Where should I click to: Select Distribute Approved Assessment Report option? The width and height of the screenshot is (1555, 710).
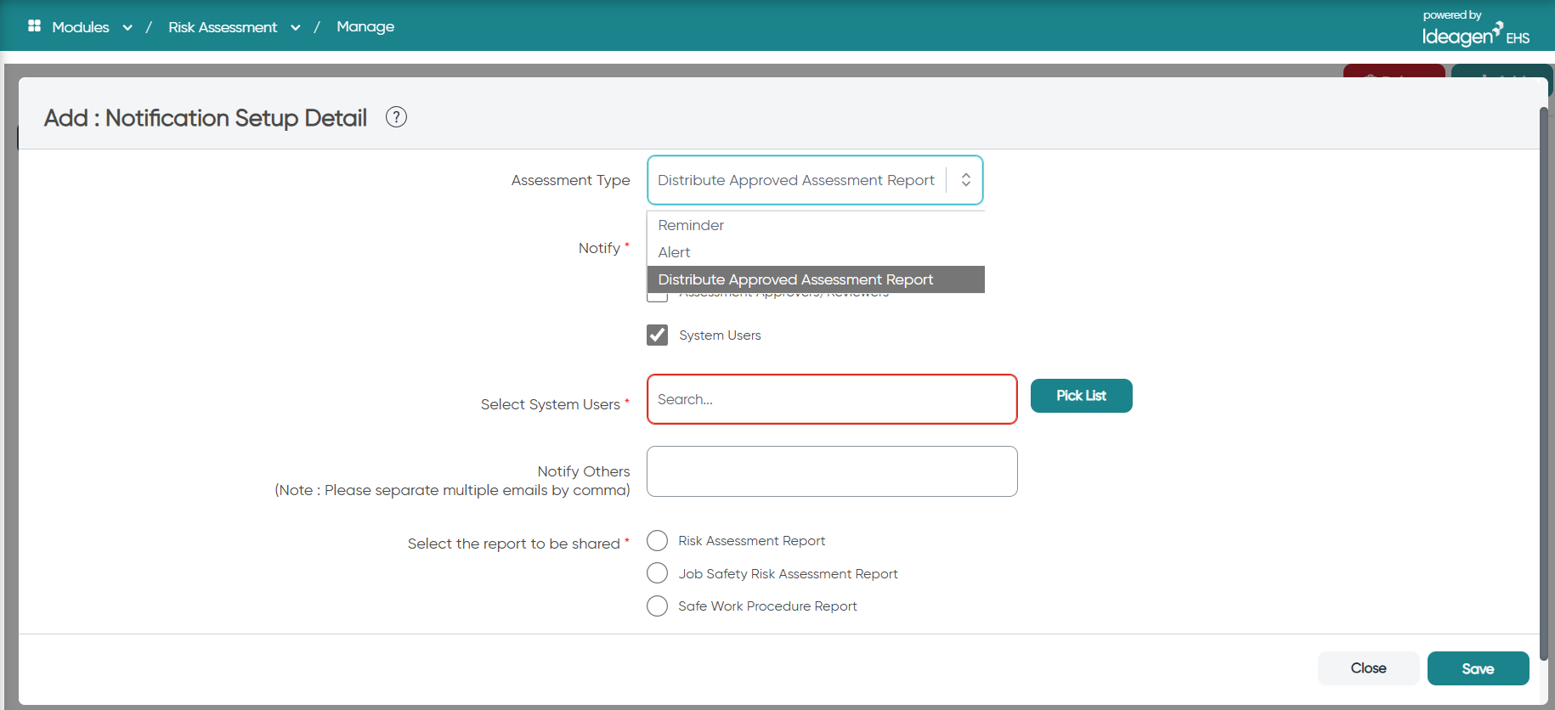point(816,279)
